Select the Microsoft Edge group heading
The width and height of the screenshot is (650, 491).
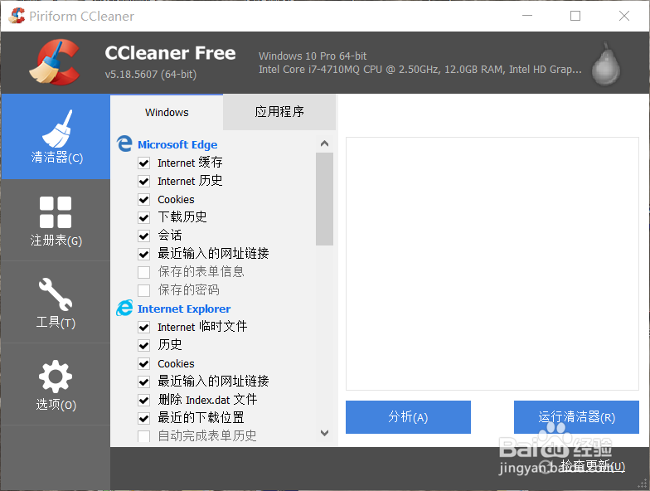[x=177, y=144]
